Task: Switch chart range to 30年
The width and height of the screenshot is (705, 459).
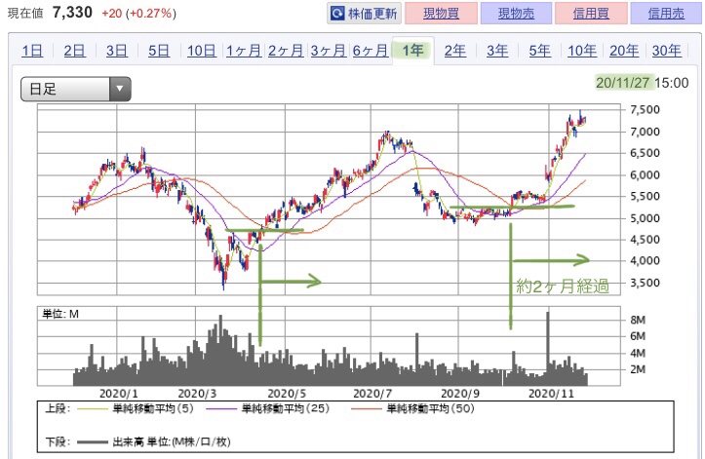Action: (666, 51)
